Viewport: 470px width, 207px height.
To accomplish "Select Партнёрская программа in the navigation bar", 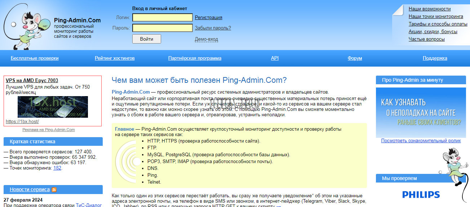I will (x=195, y=58).
